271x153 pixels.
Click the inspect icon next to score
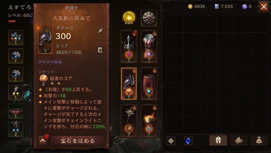click(x=100, y=50)
